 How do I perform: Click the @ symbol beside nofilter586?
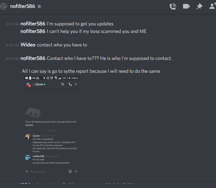4,6
